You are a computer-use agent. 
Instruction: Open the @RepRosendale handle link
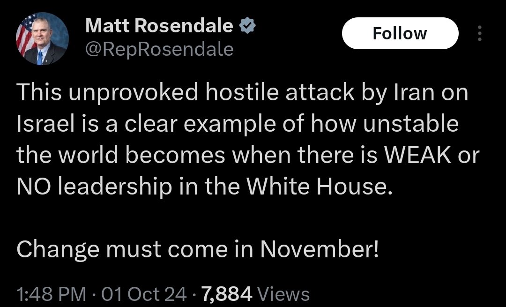pyautogui.click(x=159, y=49)
